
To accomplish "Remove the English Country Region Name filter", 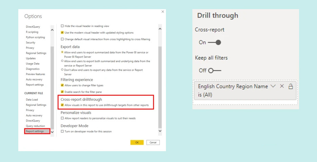I will (x=282, y=86).
